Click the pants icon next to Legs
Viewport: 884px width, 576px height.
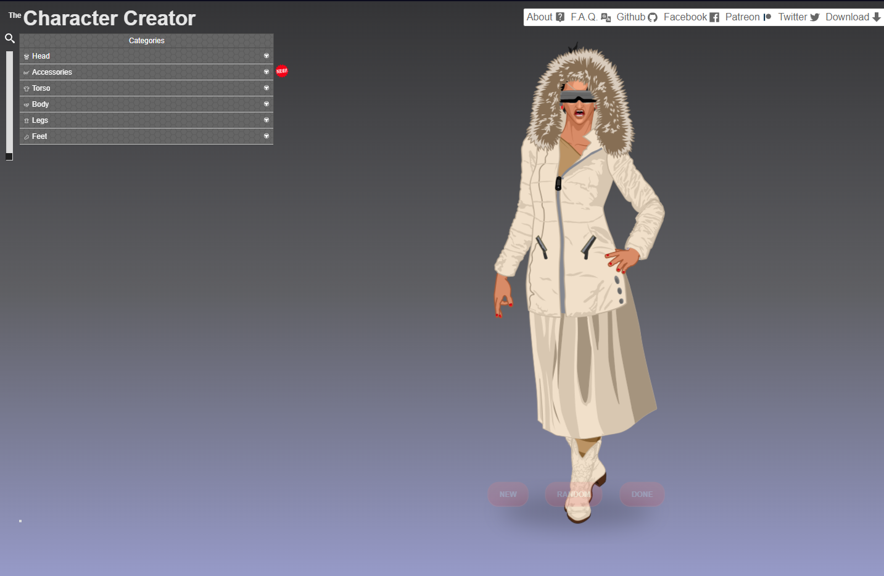26,120
